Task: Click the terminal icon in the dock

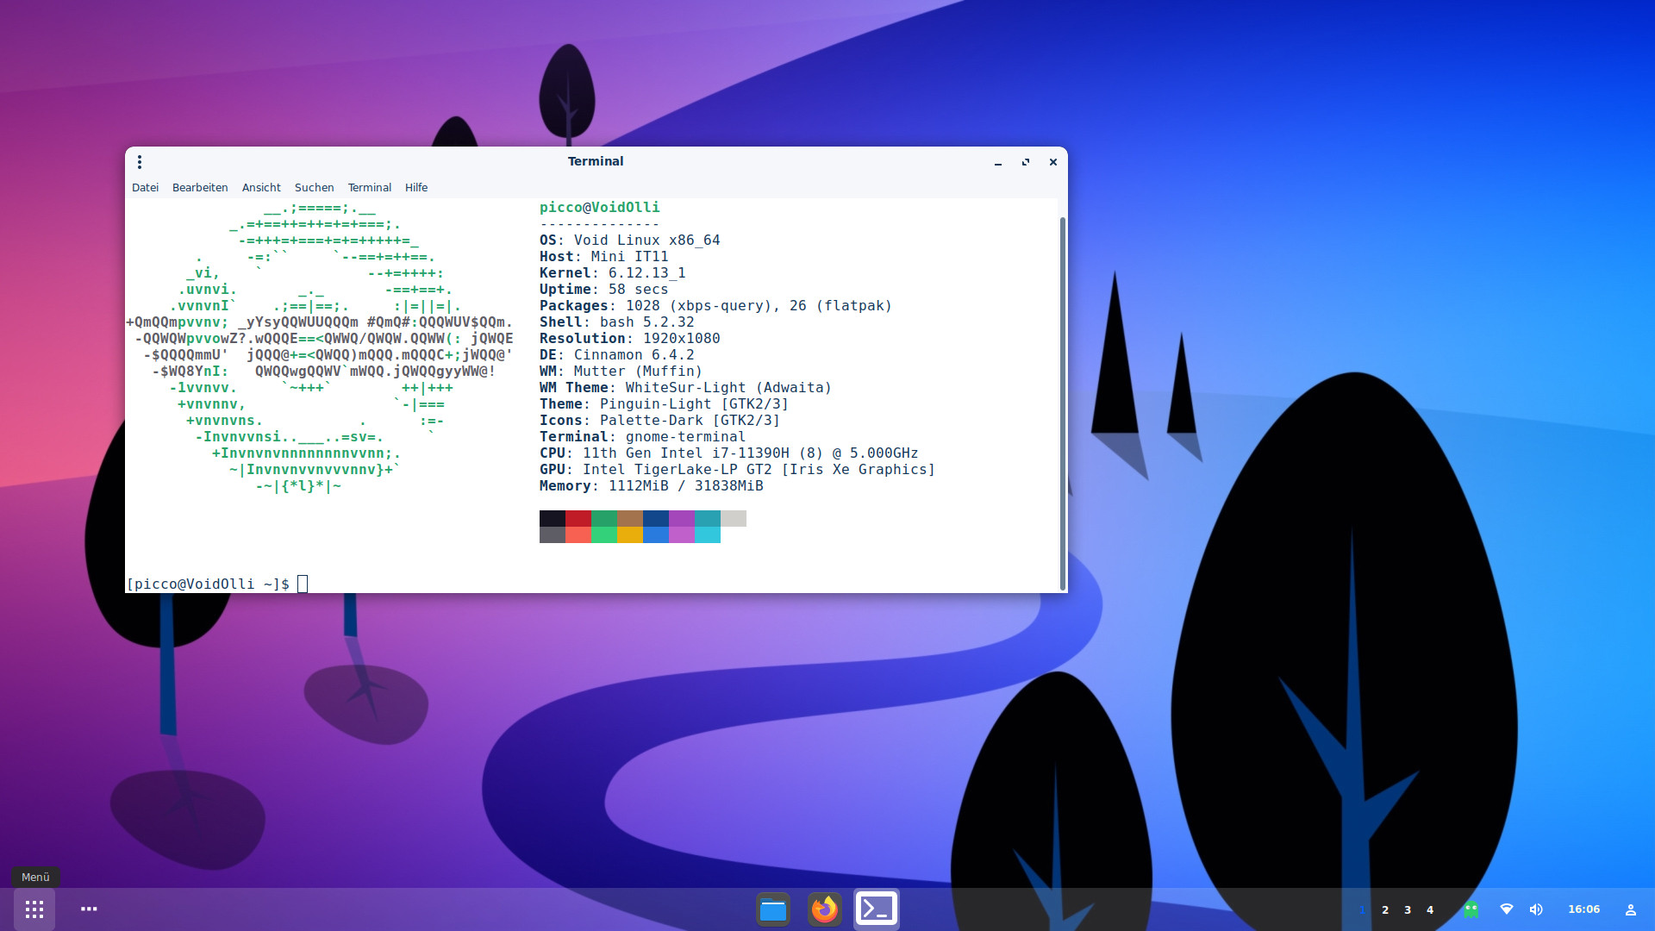Action: coord(877,909)
